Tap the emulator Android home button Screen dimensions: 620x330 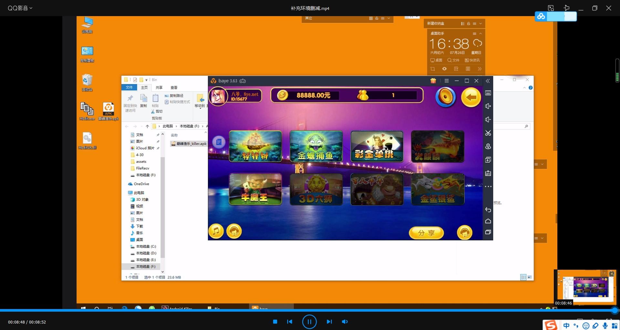(488, 221)
